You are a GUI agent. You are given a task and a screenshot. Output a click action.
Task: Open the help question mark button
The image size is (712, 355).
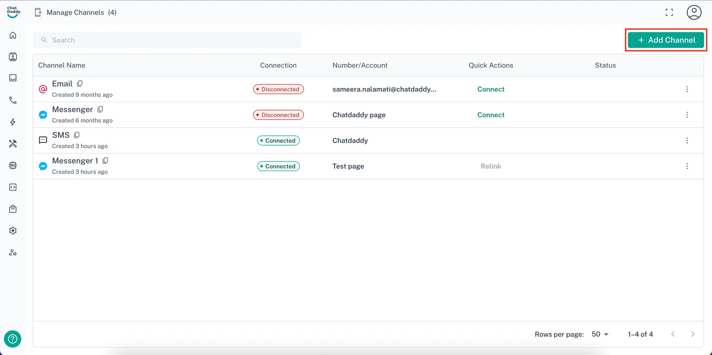[12, 339]
